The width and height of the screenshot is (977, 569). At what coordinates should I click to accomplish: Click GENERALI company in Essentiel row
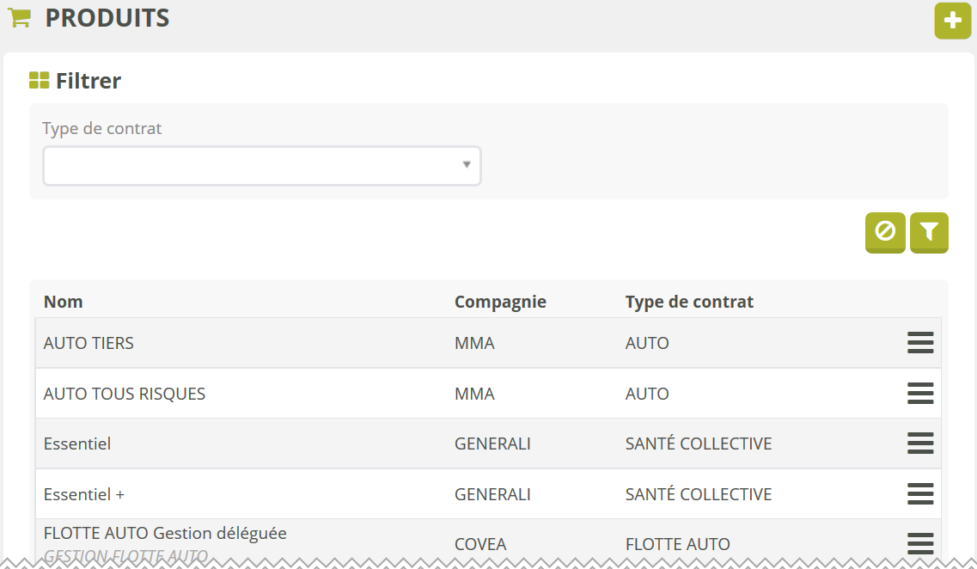[x=492, y=444]
